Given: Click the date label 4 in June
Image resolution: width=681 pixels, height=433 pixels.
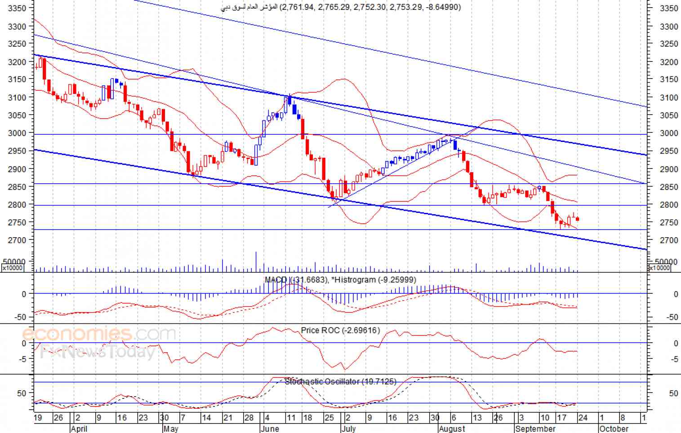Looking at the screenshot, I should coord(267,418).
